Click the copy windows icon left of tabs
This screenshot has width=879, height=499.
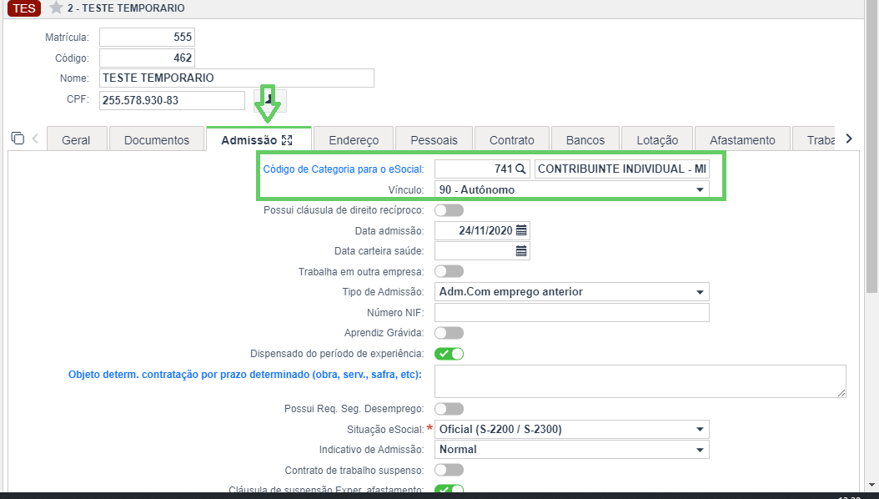(x=18, y=138)
